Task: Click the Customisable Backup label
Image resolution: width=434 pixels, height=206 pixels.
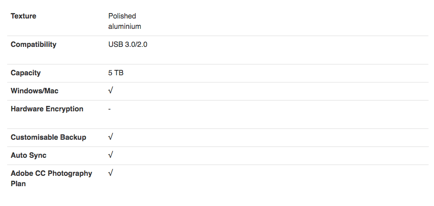Action: click(x=48, y=137)
